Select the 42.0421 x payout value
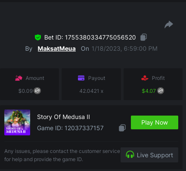Viewport: 186px width, 171px height. pyautogui.click(x=91, y=91)
